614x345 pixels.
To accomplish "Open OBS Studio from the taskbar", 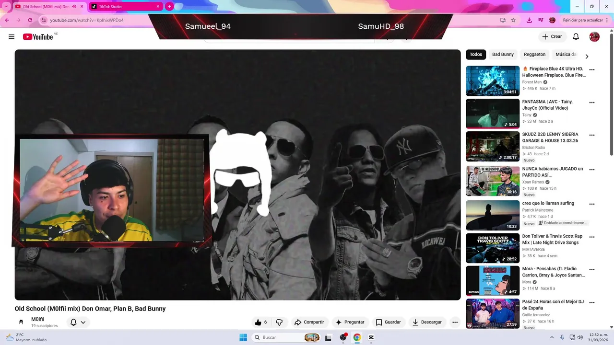I will [343, 337].
